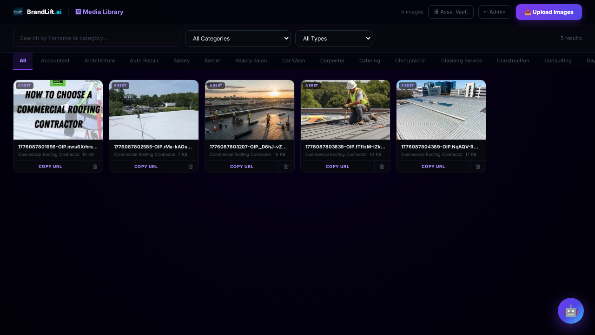Click the BrandLift.ai logo
This screenshot has height=335, width=595.
point(38,12)
